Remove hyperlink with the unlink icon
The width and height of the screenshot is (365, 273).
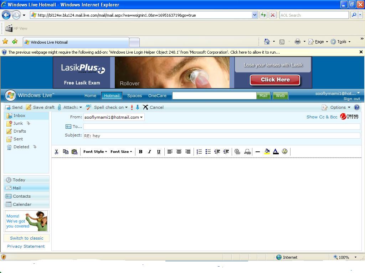(x=247, y=151)
